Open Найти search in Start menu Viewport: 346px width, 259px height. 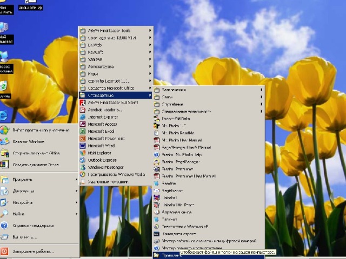click(39, 214)
